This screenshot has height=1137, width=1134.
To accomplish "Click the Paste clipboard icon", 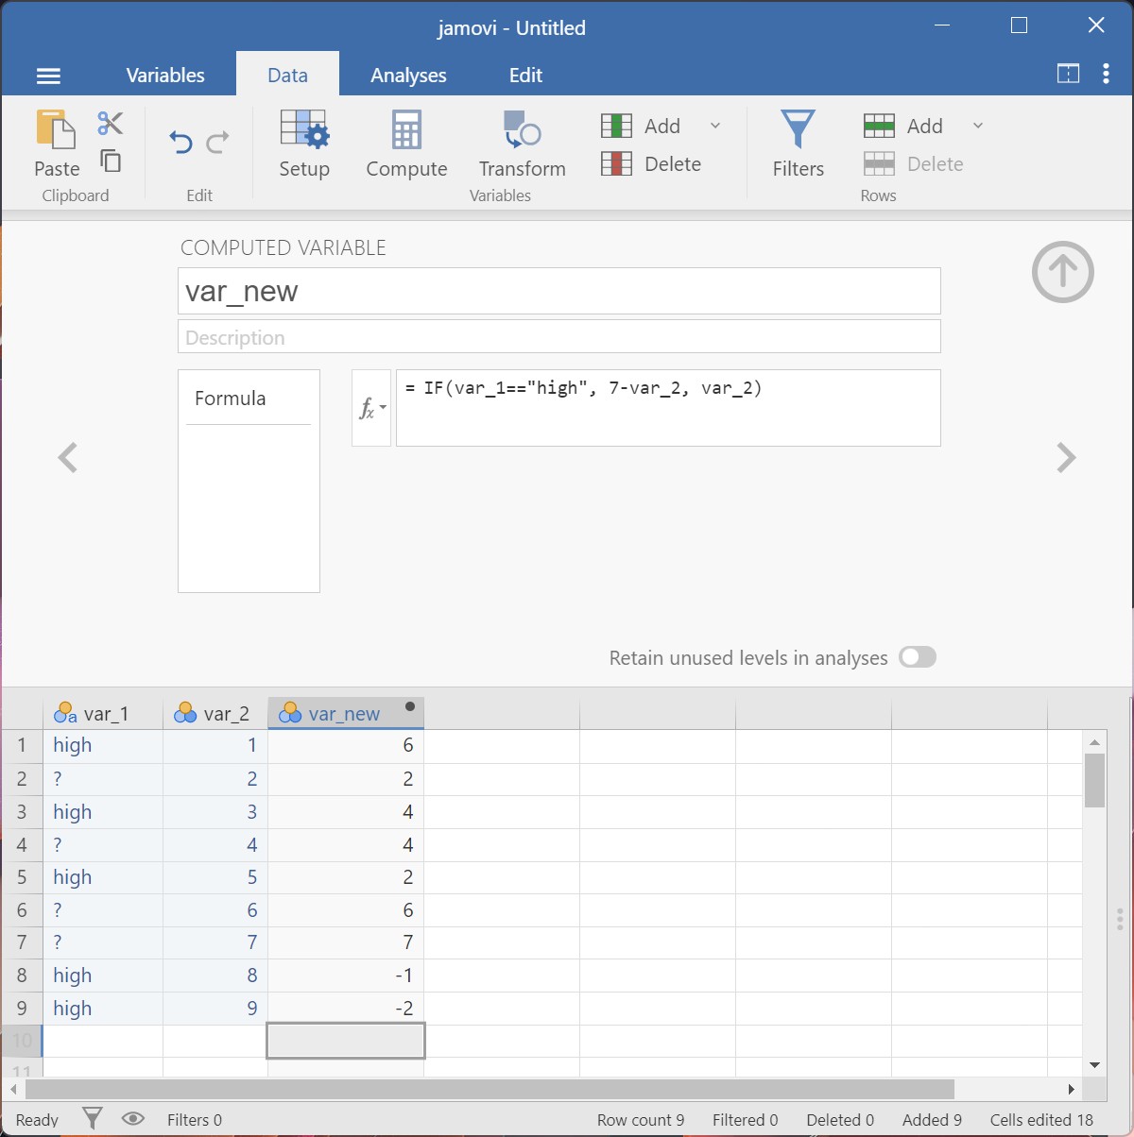I will (56, 129).
